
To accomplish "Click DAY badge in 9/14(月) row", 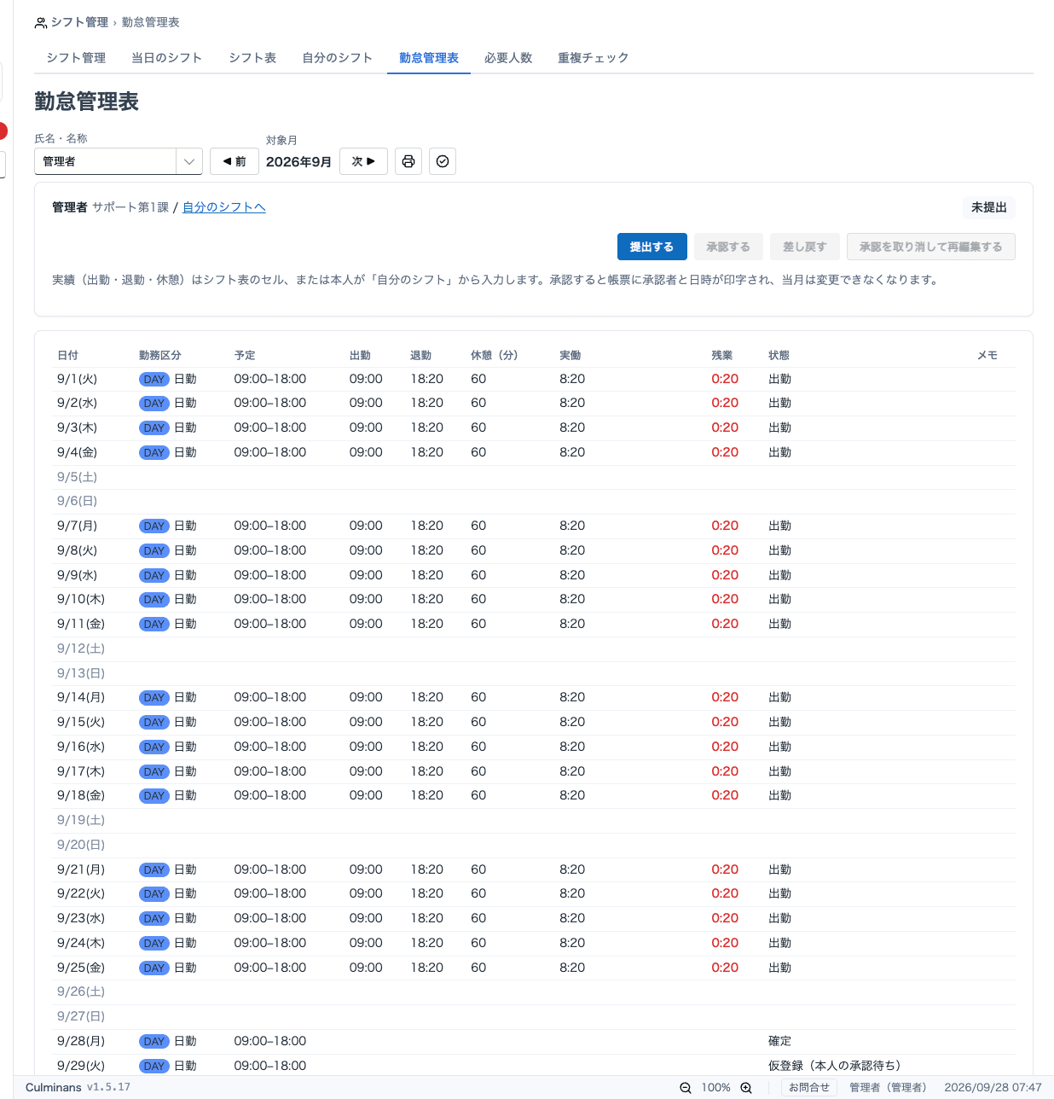I will click(x=154, y=698).
